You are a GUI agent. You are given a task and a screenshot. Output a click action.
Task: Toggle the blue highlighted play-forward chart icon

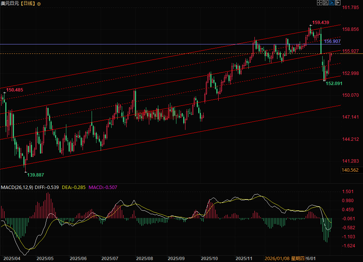click(x=332, y=3)
